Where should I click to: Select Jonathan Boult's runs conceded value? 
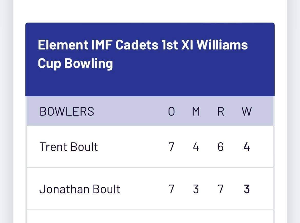(x=221, y=189)
